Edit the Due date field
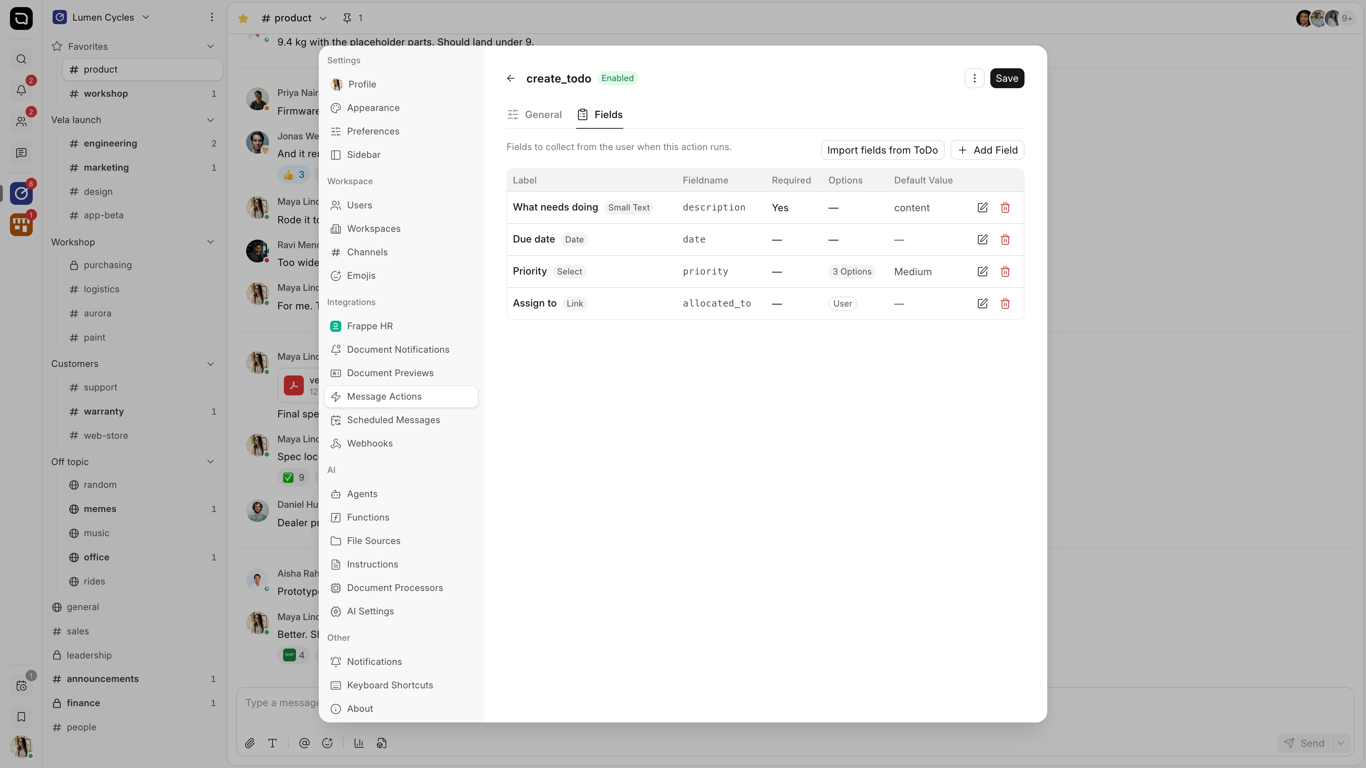The image size is (1366, 768). (x=982, y=240)
